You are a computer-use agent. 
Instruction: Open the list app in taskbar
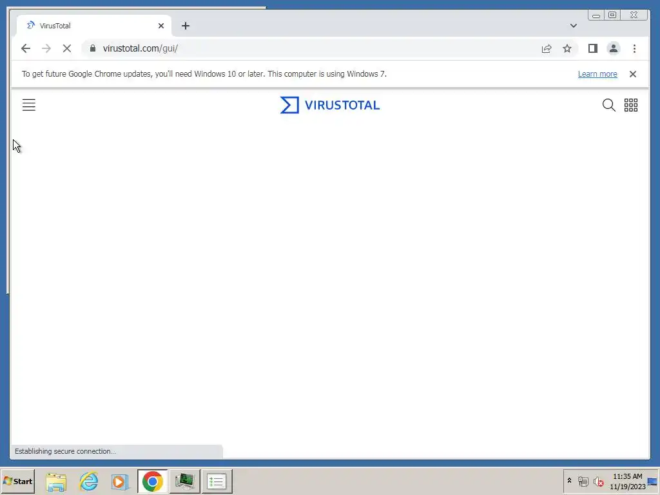point(217,481)
